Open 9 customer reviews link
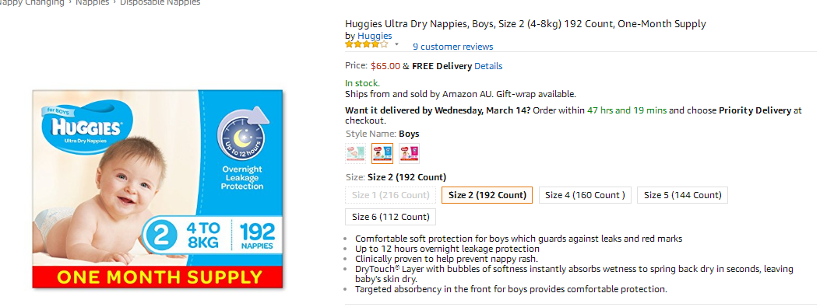Screen dimensions: 820x307 (453, 47)
